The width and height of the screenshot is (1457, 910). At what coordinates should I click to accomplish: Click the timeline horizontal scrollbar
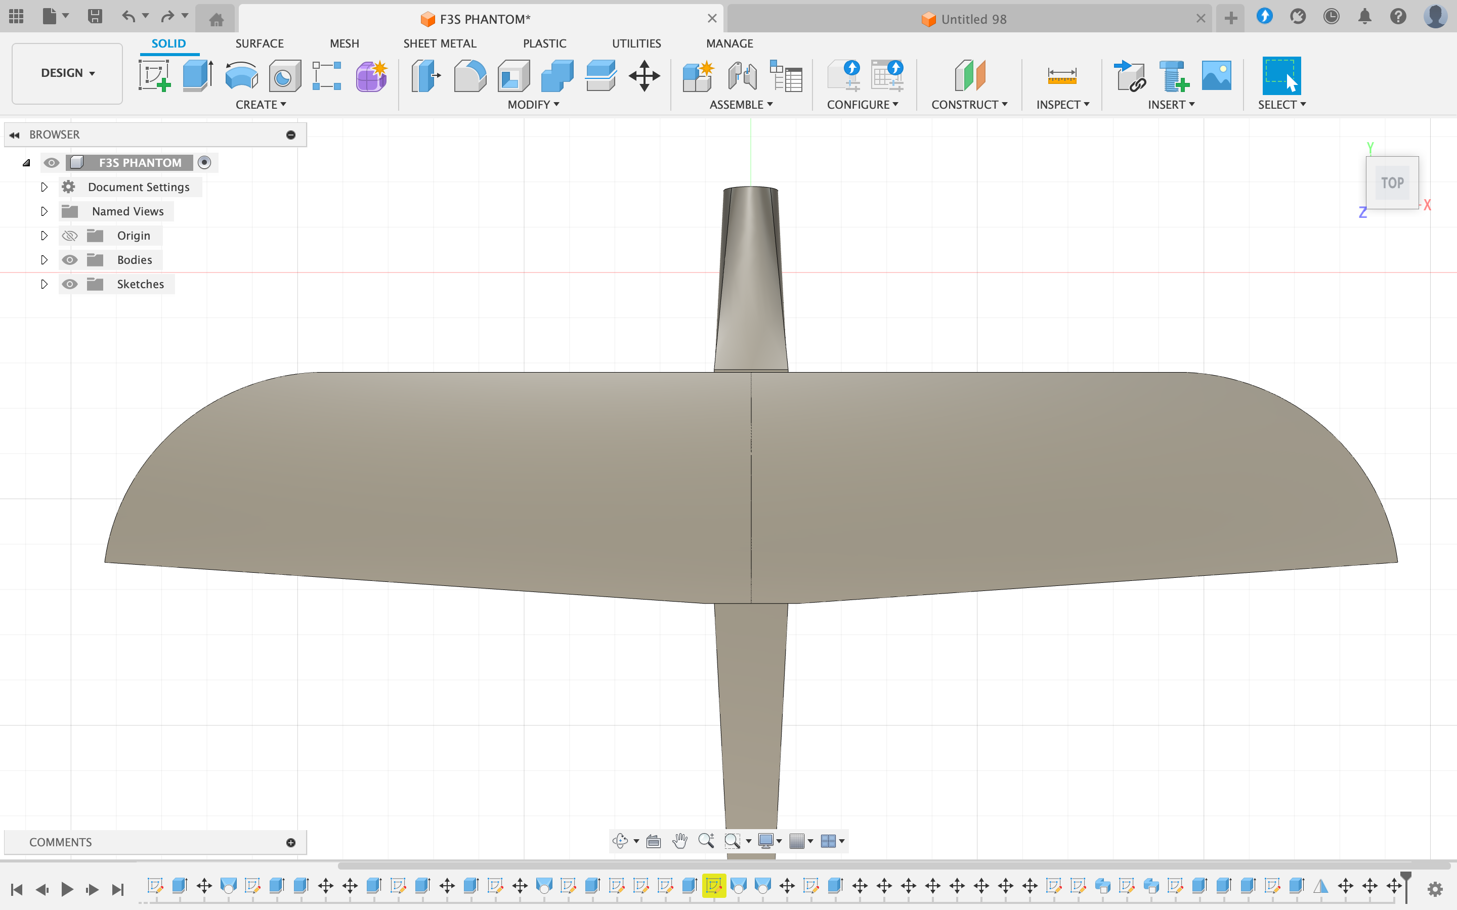coord(894,866)
